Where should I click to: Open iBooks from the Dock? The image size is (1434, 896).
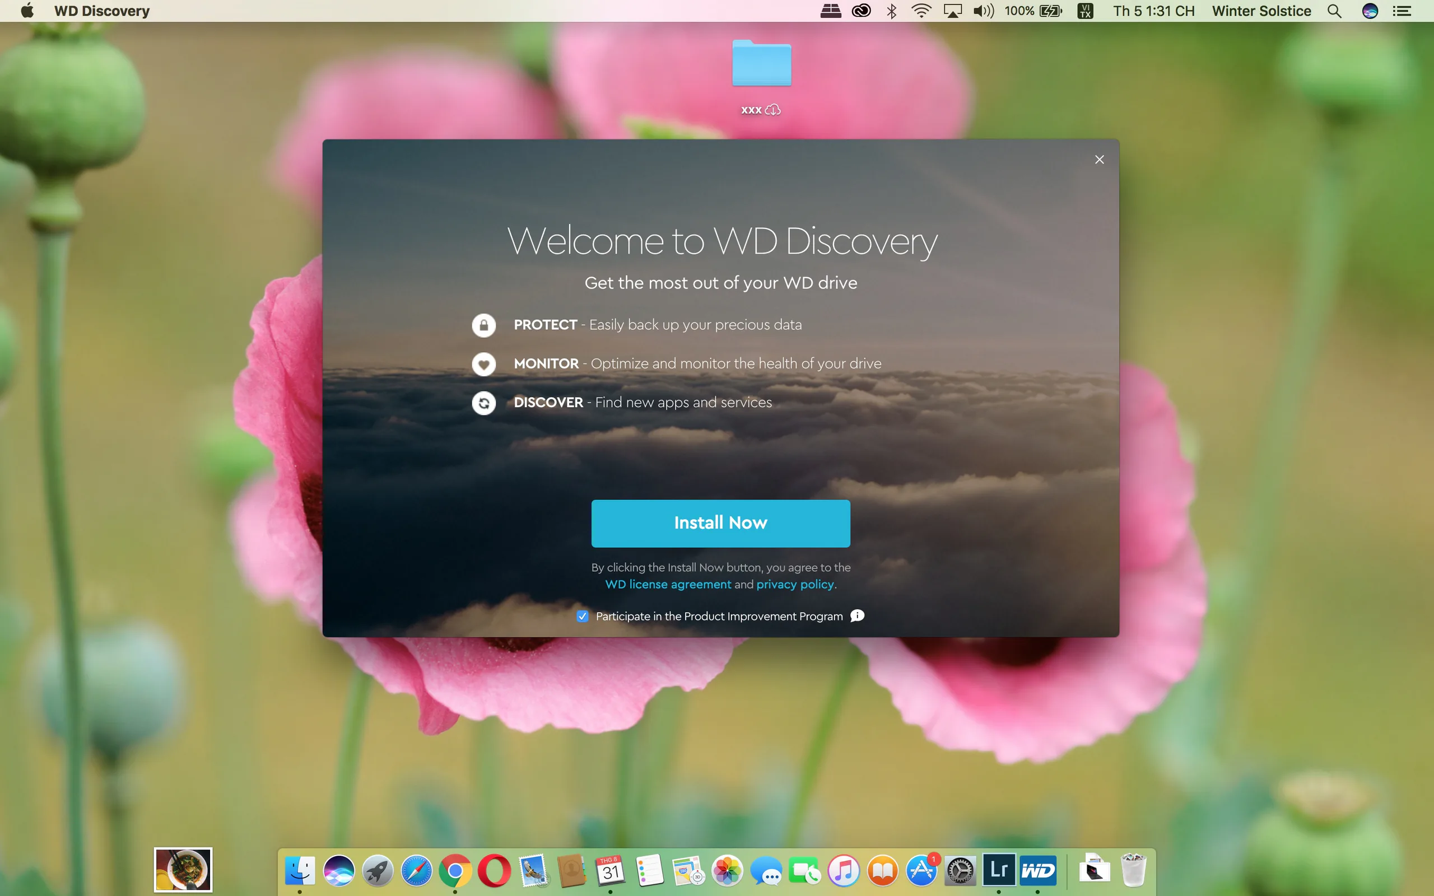(x=883, y=870)
